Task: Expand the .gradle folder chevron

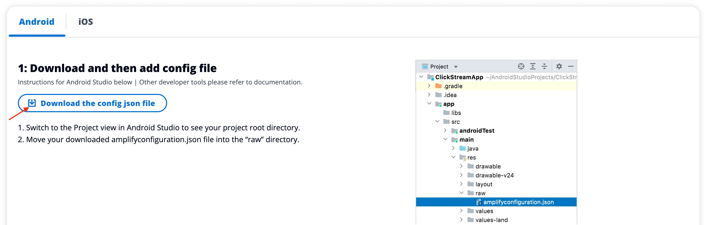Action: (x=429, y=86)
